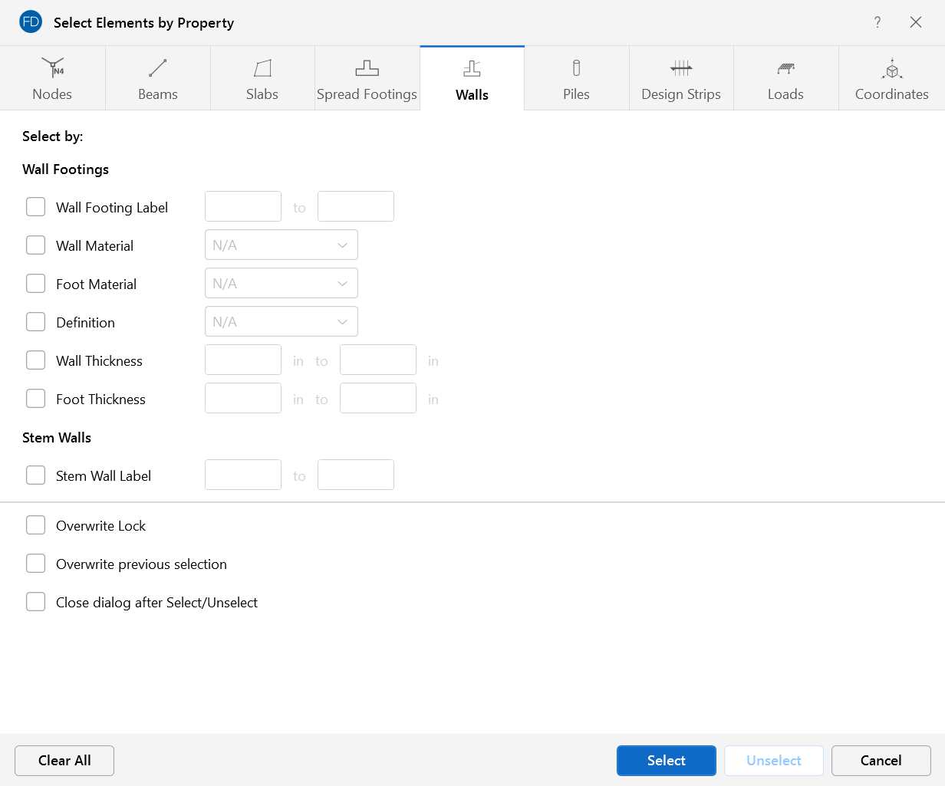Click the Walls tab label
The image size is (945, 786).
[472, 95]
